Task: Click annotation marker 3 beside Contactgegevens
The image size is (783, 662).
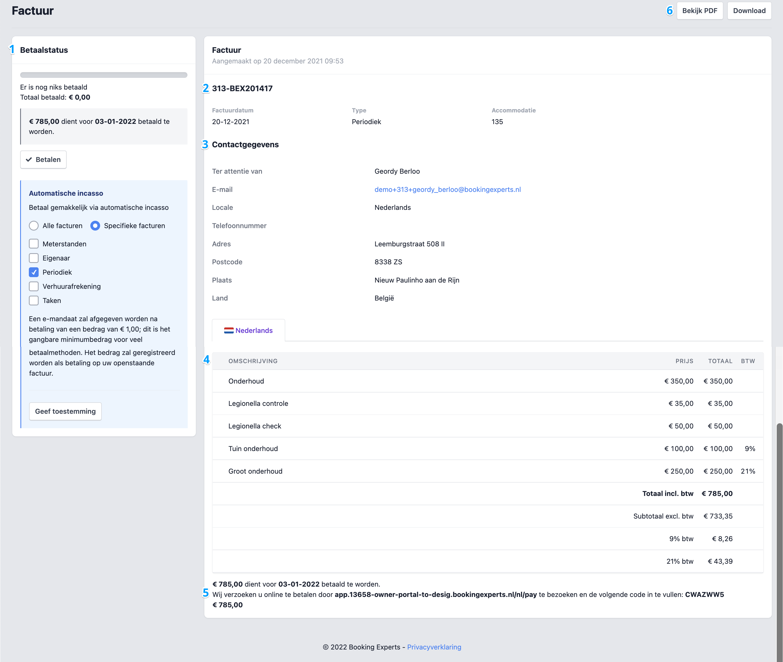Action: click(x=205, y=145)
